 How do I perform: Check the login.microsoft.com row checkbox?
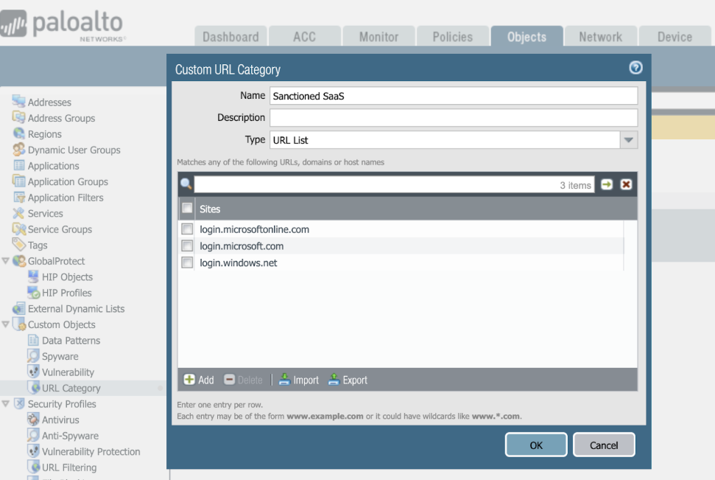[187, 246]
